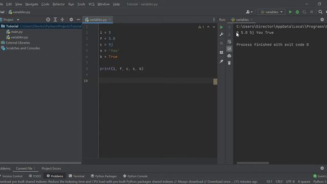Open Version Control tool window

[11, 176]
